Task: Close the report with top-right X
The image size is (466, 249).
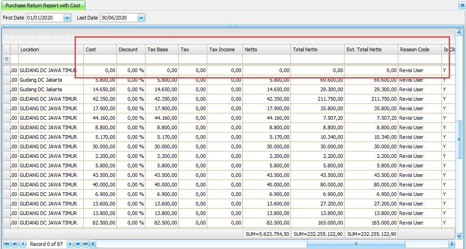Action: click(462, 5)
